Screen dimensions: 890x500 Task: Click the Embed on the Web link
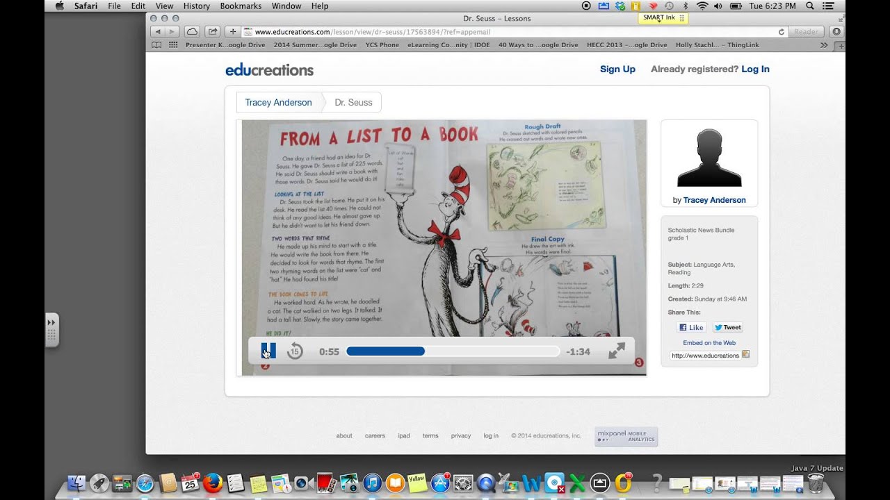709,343
